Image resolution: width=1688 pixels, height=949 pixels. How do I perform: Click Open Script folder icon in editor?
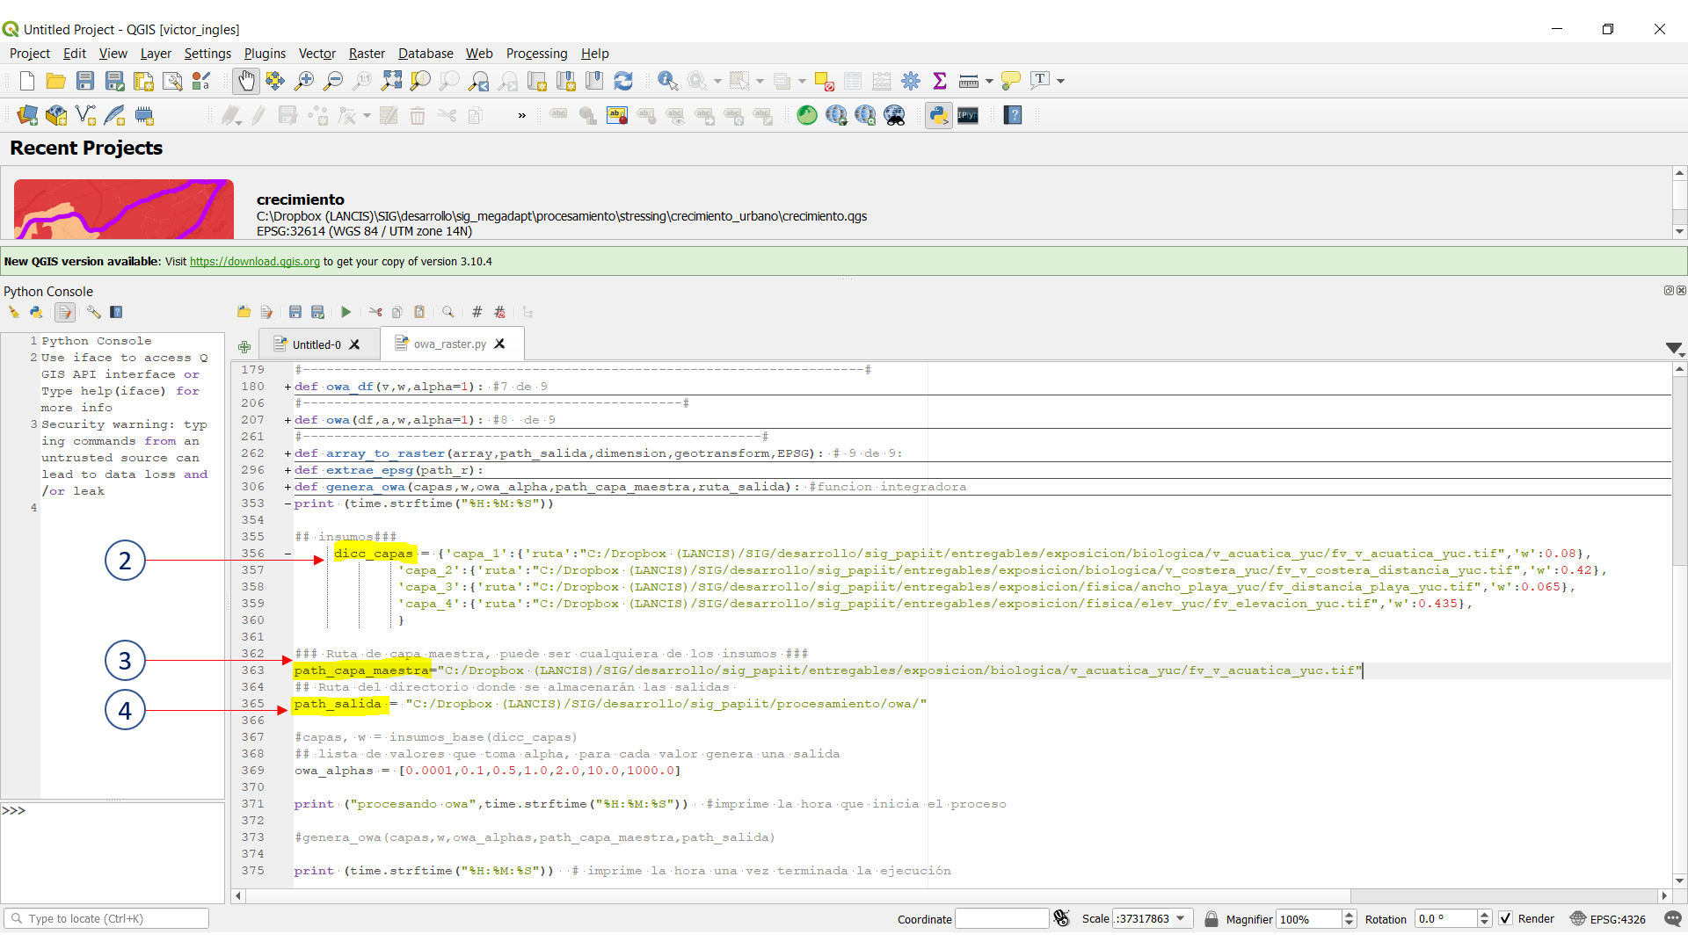coord(244,312)
